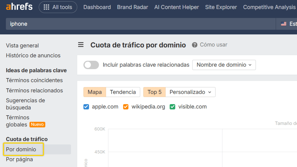Click the 450K axis label
The width and height of the screenshot is (297, 167).
[100, 152]
